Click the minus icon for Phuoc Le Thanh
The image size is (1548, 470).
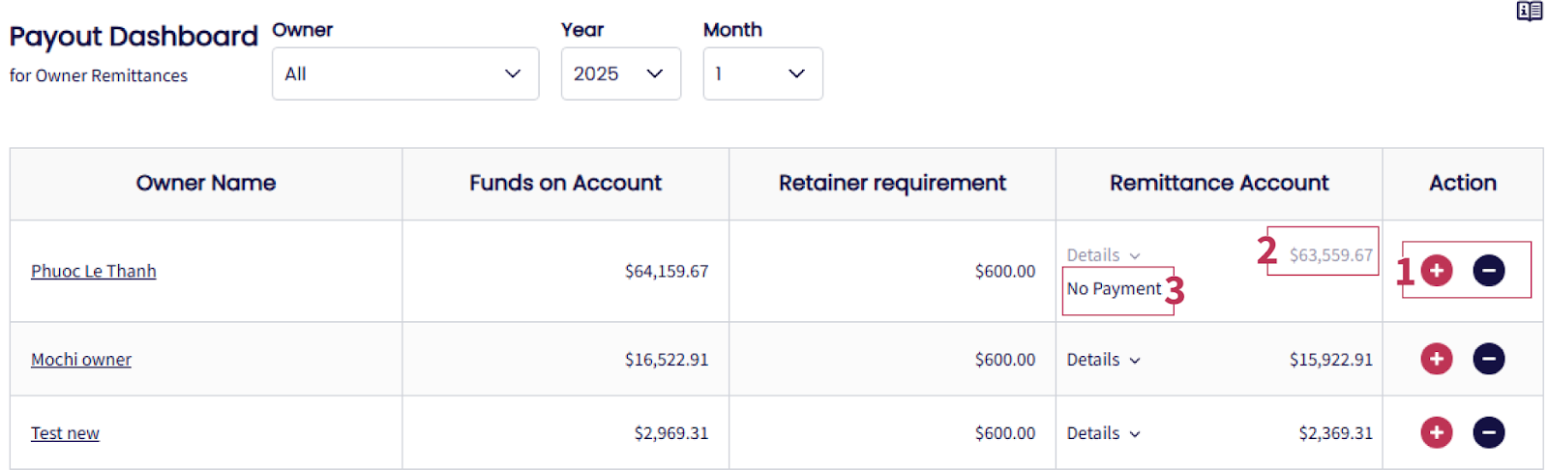coord(1488,271)
